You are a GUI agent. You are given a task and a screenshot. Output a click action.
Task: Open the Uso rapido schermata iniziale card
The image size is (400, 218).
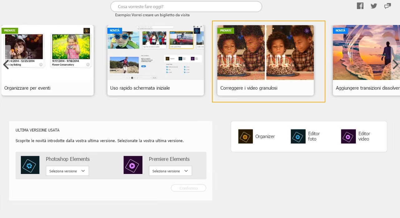click(156, 60)
